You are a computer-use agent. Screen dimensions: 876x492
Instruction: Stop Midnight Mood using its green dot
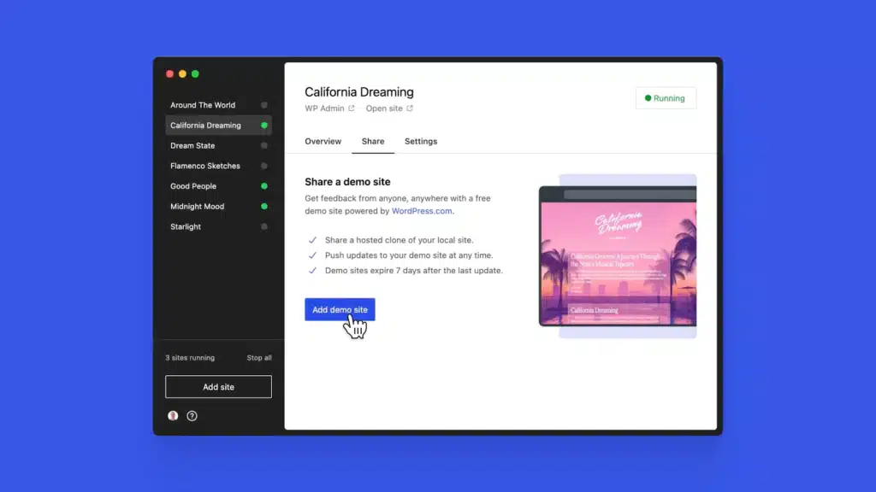point(264,207)
